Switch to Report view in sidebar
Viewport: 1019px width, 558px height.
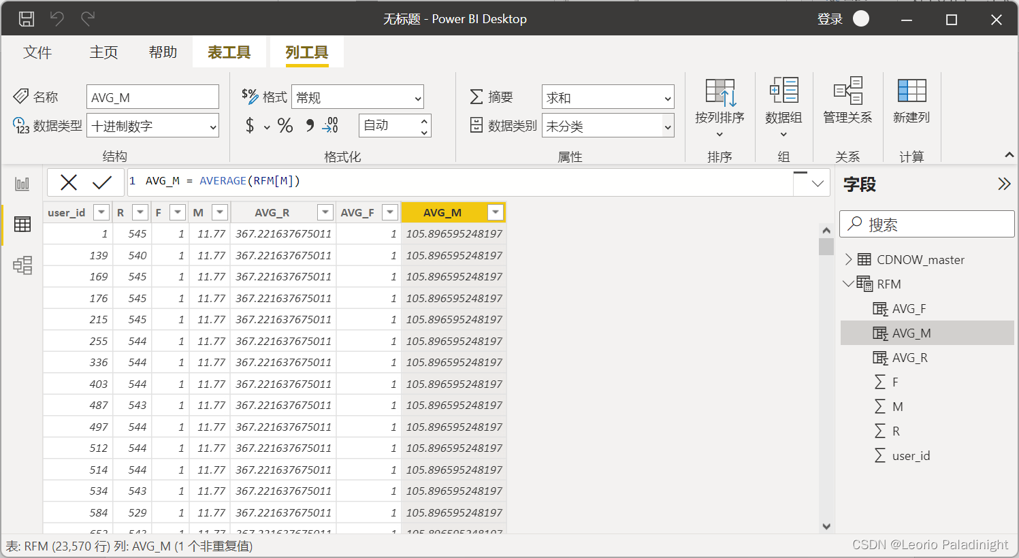point(22,184)
